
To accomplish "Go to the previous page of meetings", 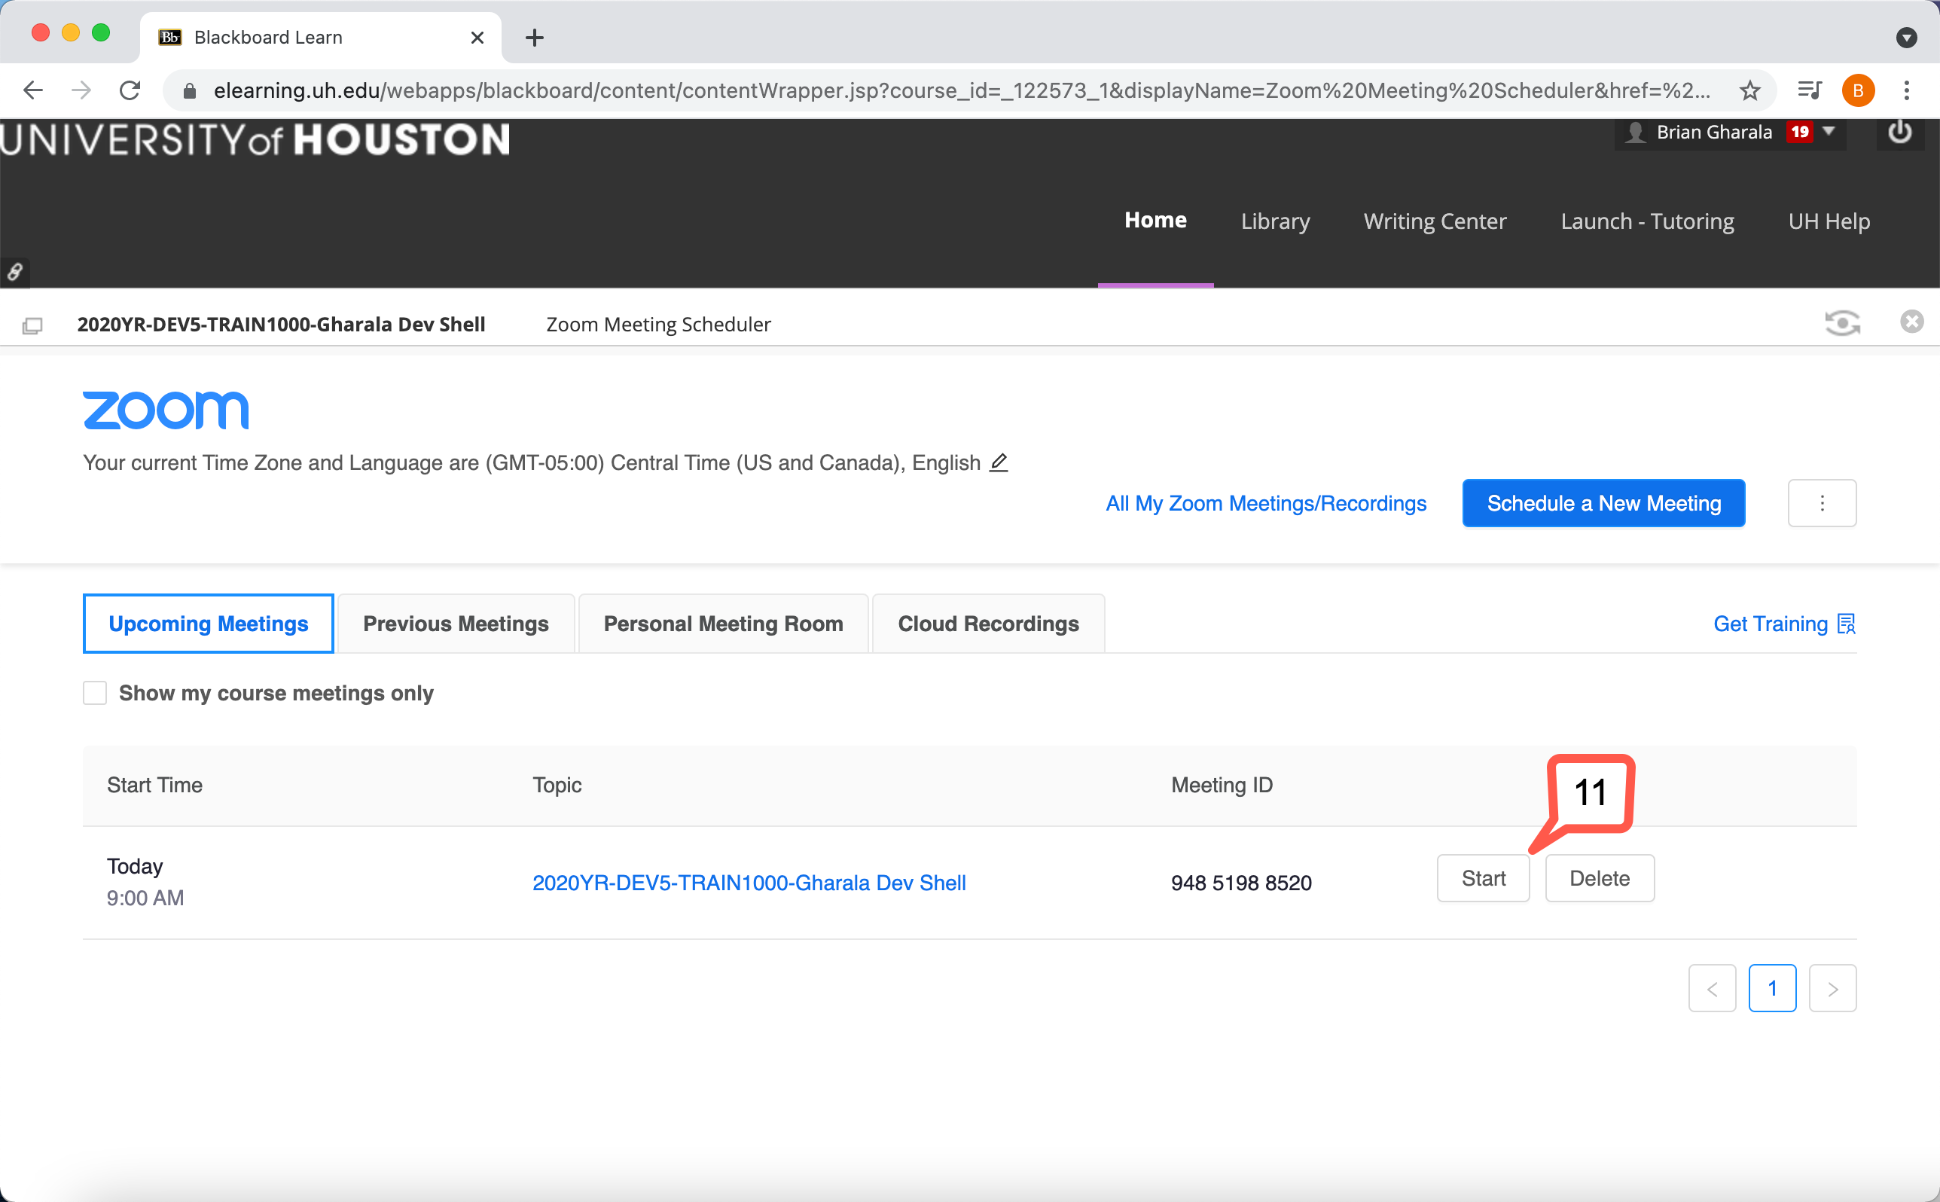I will (x=1712, y=988).
